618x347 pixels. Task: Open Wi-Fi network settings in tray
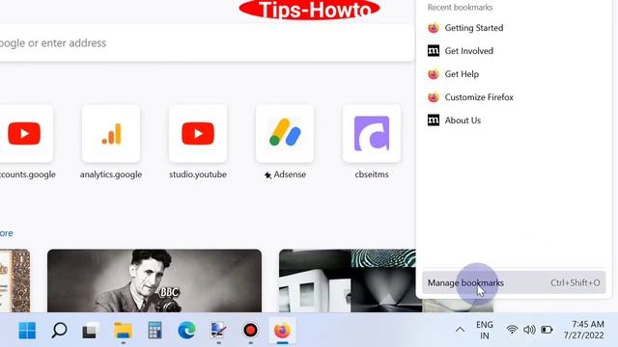click(x=512, y=330)
